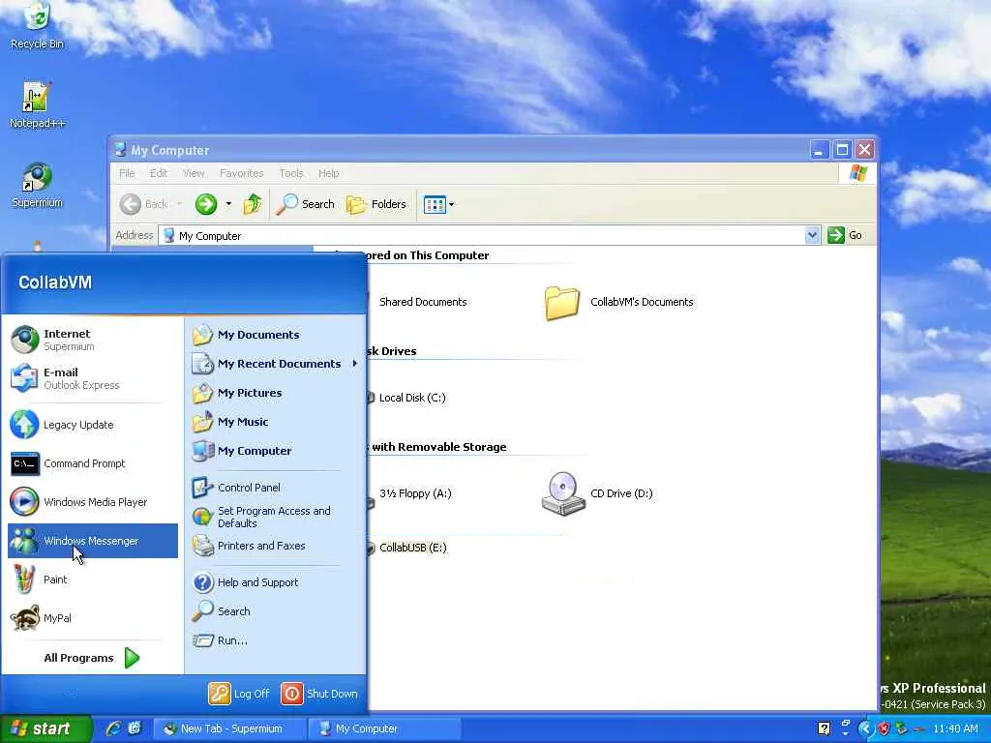This screenshot has width=991, height=743.
Task: Select My Computer taskbar button
Action: (384, 728)
